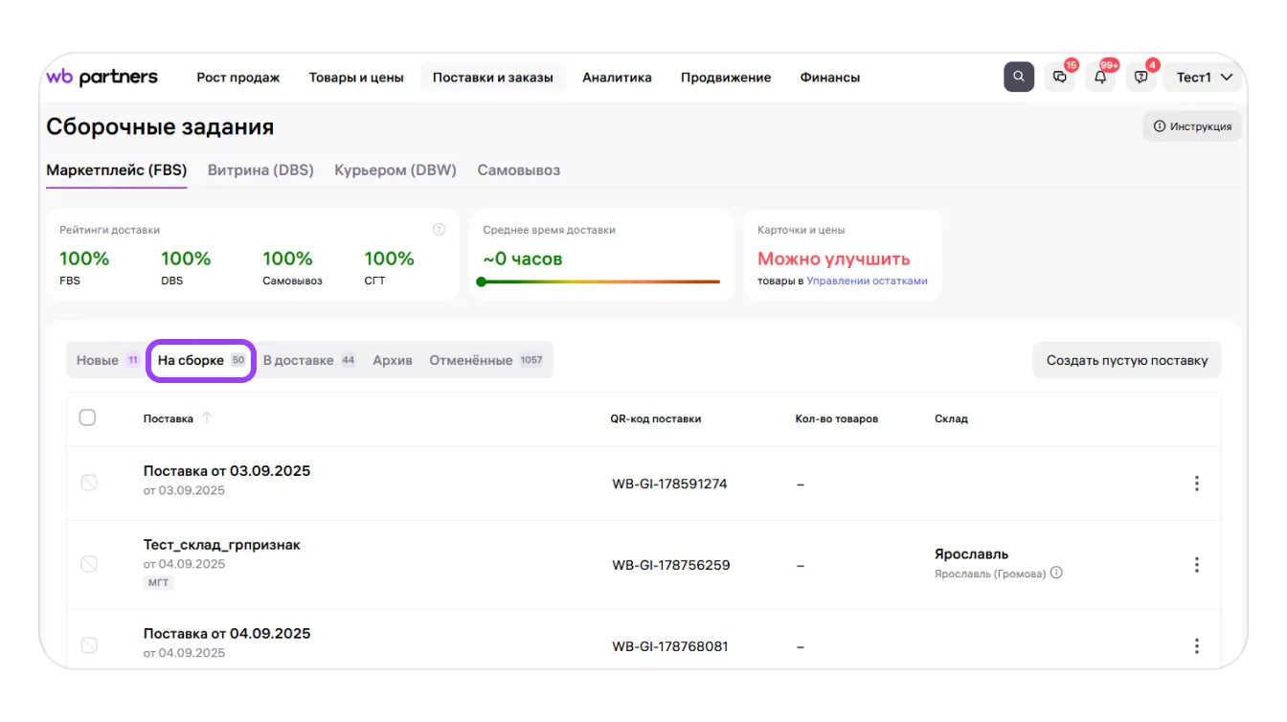Open chat messages icon with 15 badge

click(1060, 78)
